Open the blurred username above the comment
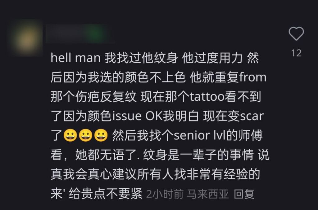Viewport: 318px width, 210px height. 80,33
